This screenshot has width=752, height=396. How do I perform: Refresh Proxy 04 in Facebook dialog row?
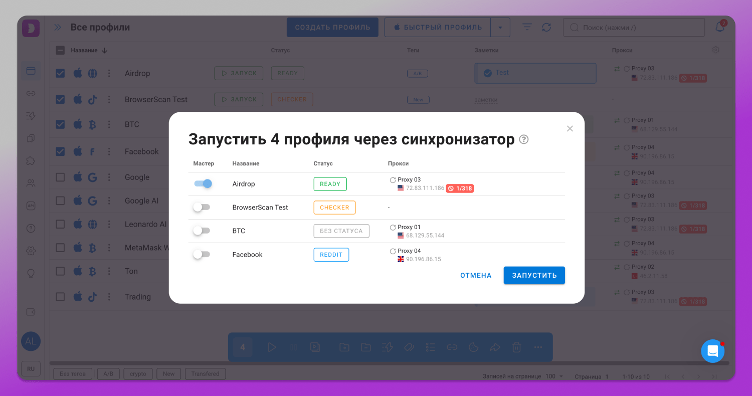(393, 251)
